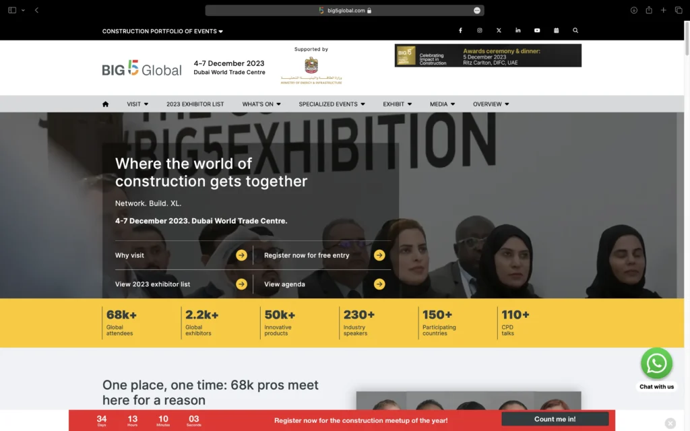Open the YouTube social icon

pyautogui.click(x=537, y=30)
